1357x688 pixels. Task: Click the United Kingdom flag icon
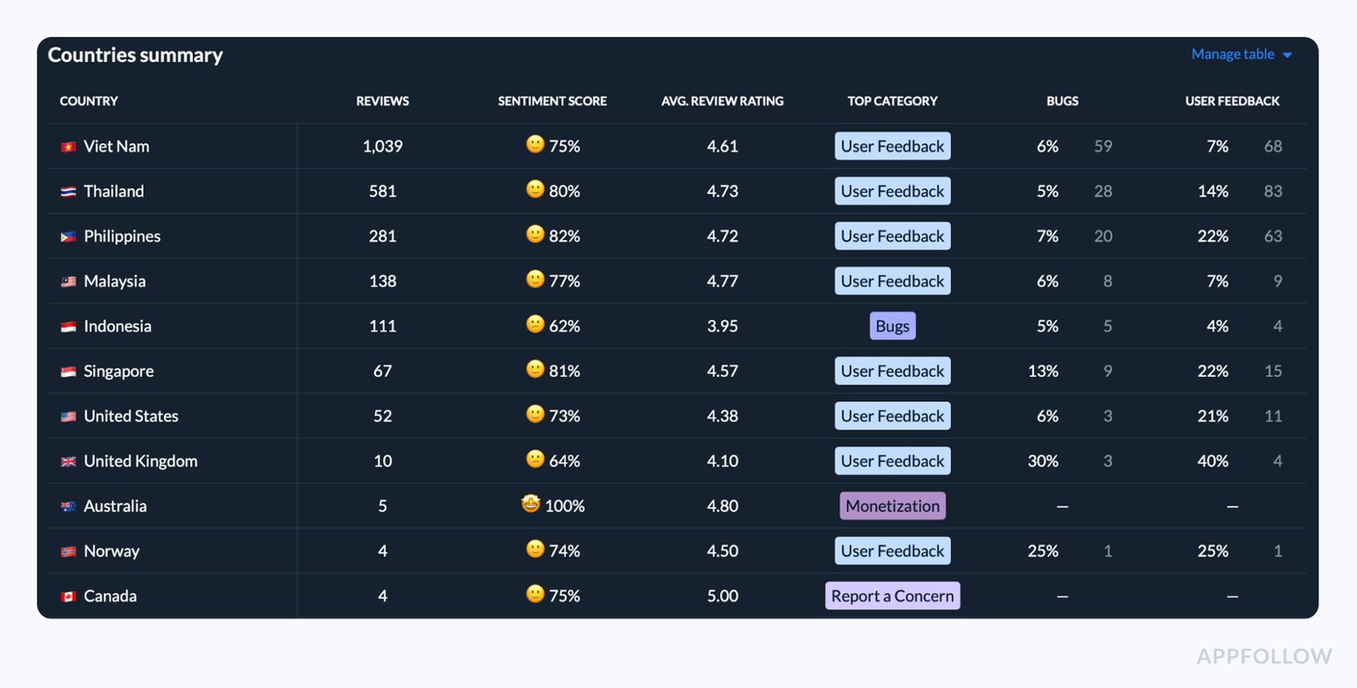tap(67, 460)
